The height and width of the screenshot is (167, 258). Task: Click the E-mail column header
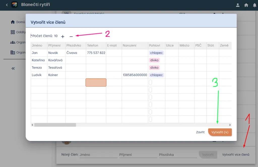tap(114, 46)
